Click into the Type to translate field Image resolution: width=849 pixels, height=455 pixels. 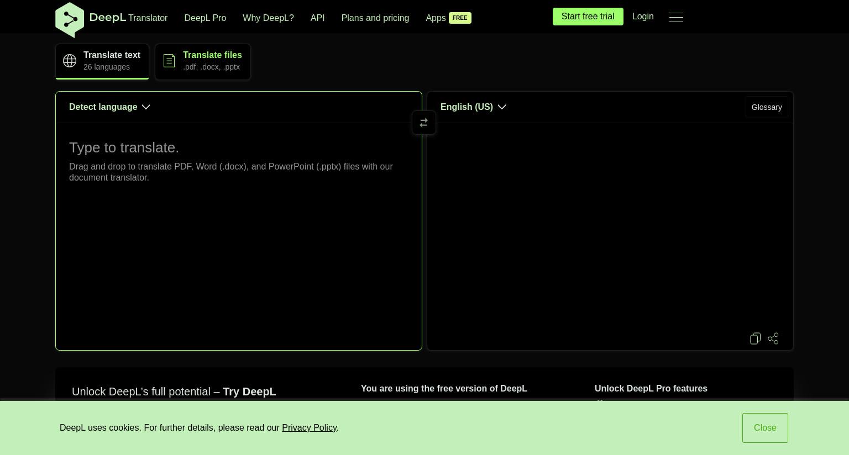click(x=239, y=236)
